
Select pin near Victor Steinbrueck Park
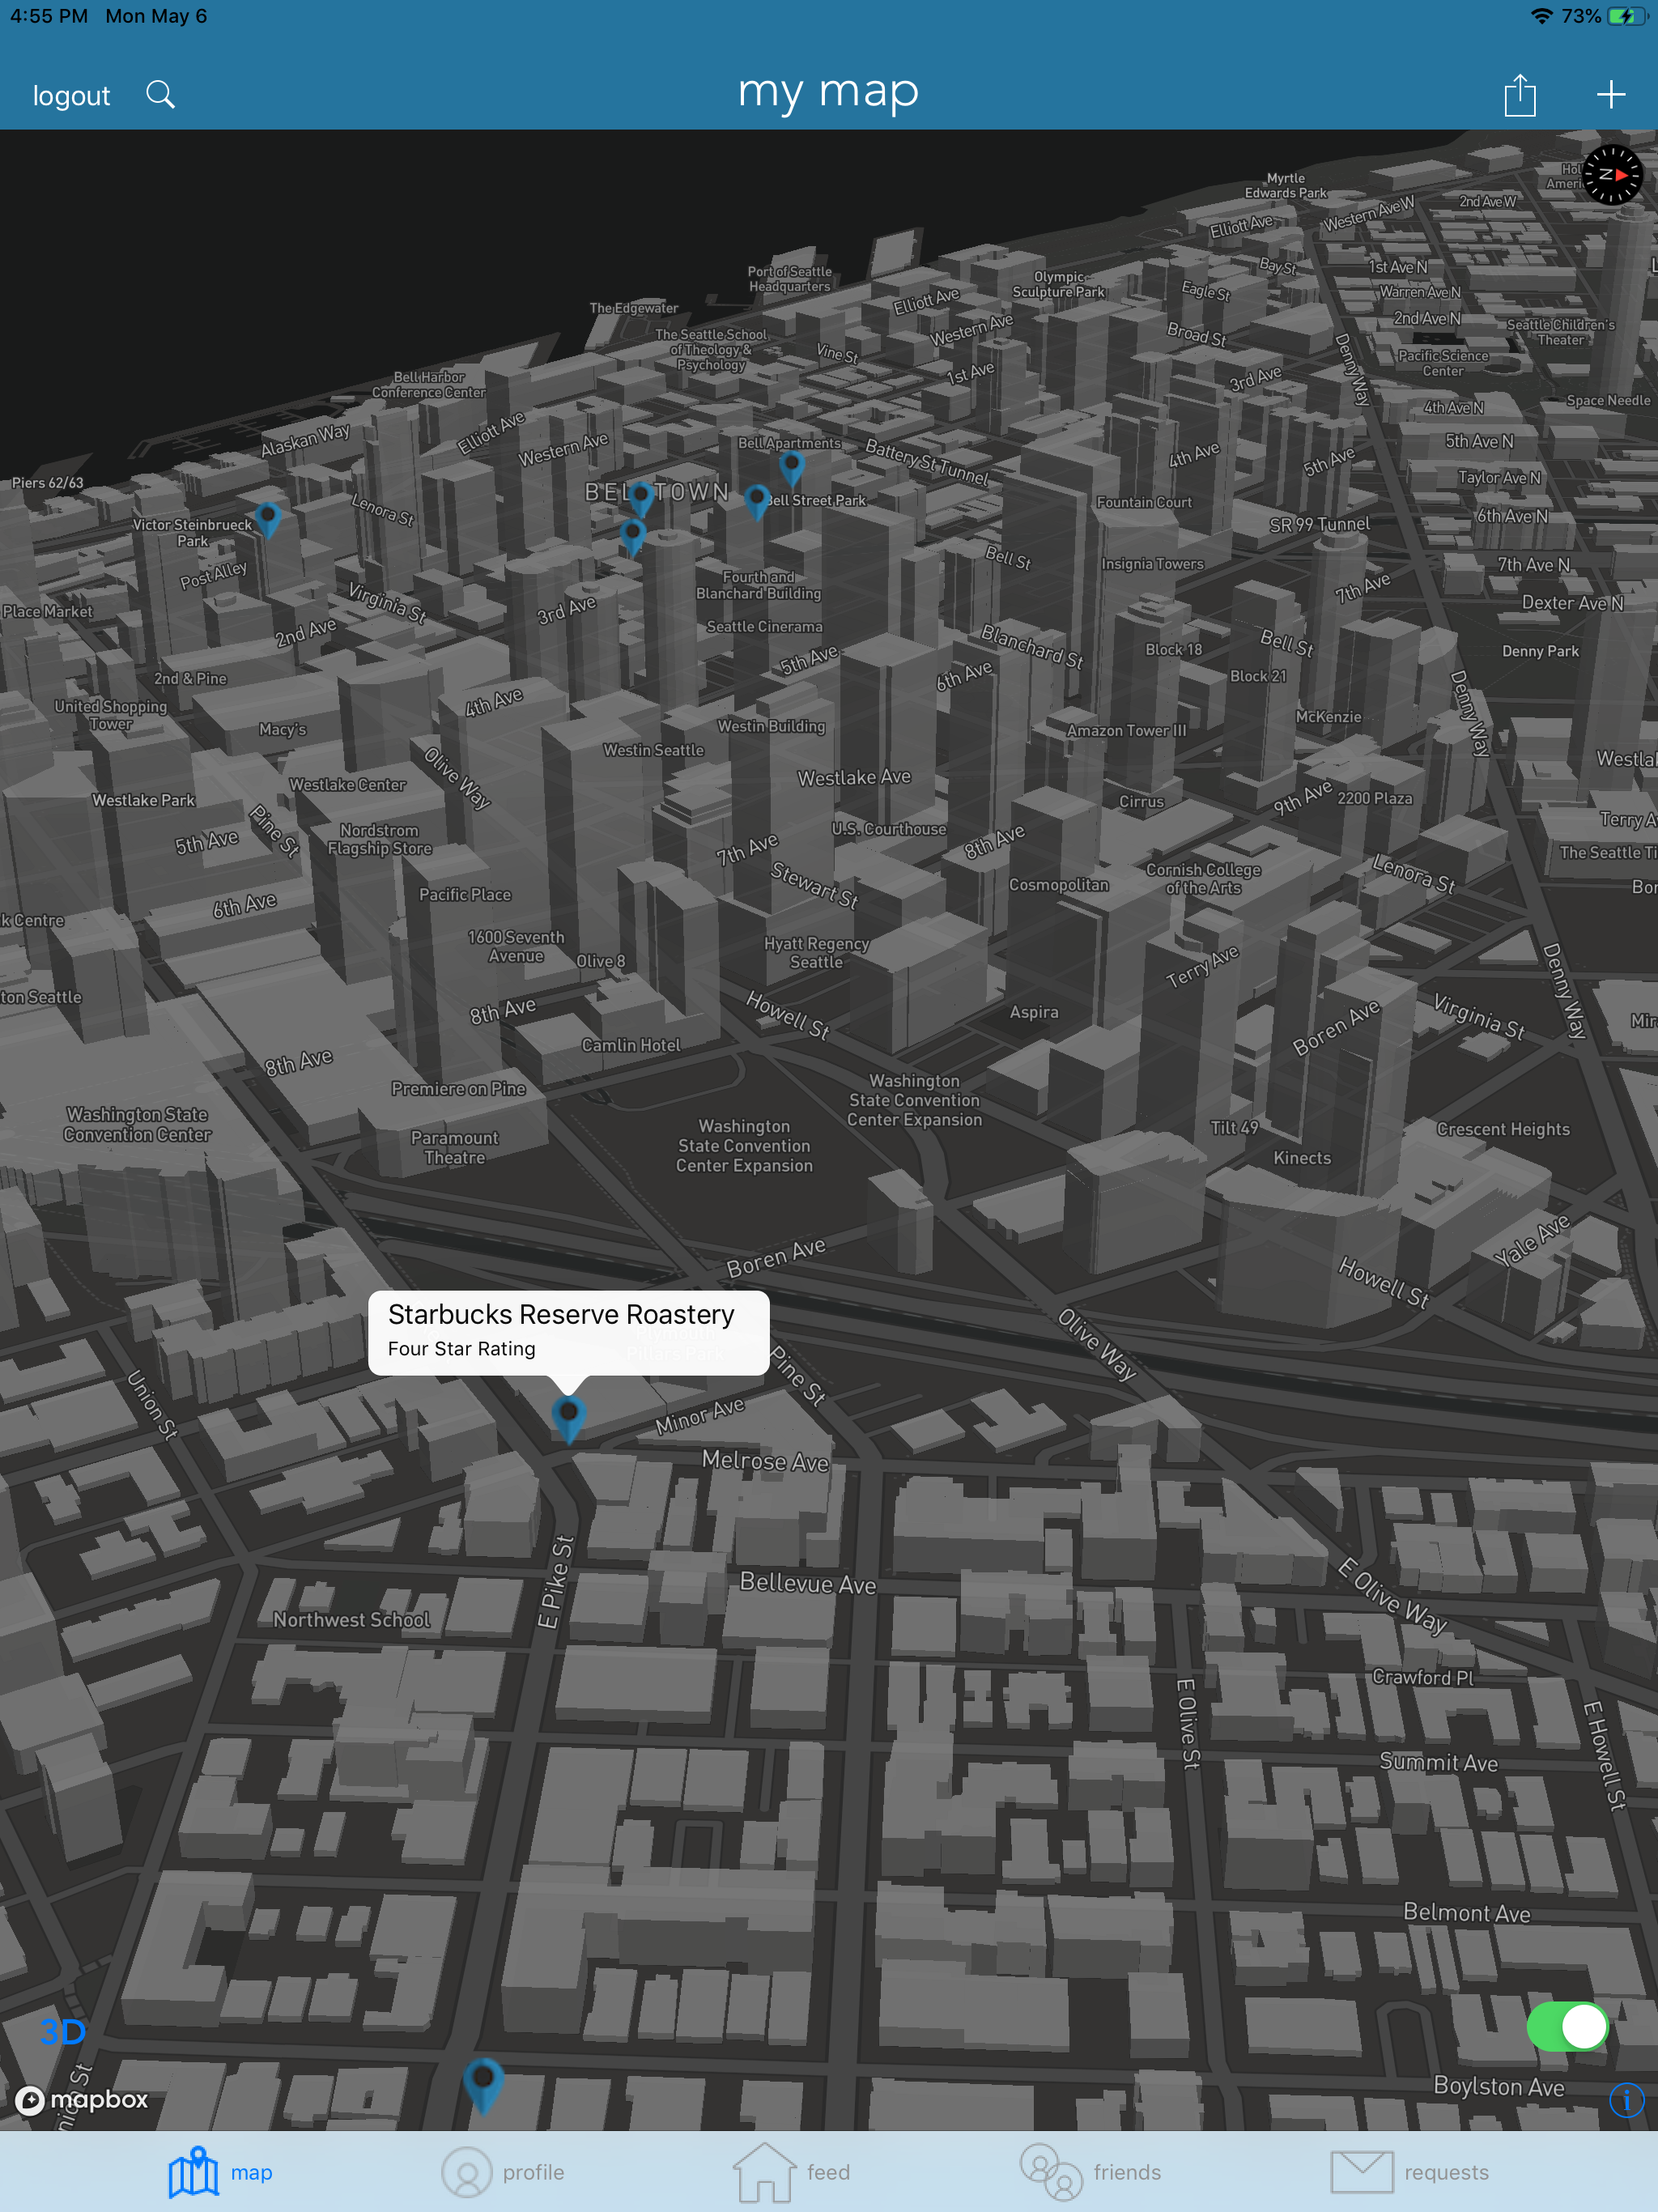[267, 520]
